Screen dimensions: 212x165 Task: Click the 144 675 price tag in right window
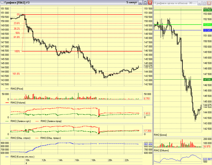click(207, 105)
